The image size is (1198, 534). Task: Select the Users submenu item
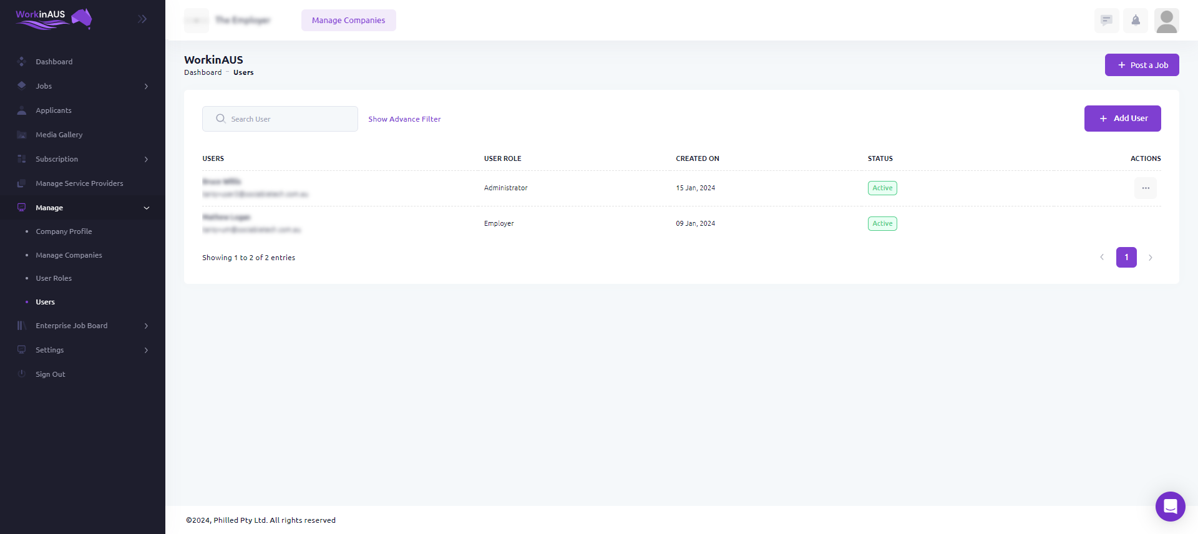tap(45, 302)
